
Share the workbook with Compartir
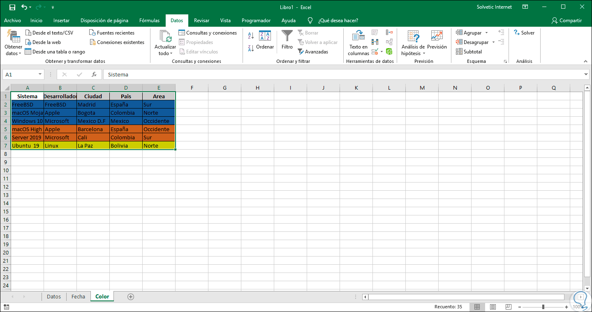click(567, 21)
